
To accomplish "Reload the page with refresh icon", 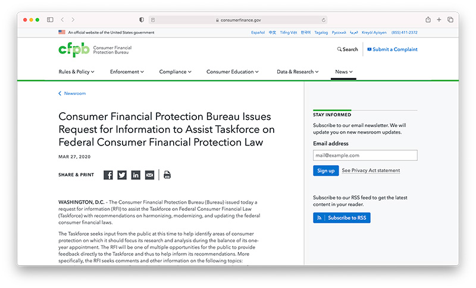I will point(324,20).
